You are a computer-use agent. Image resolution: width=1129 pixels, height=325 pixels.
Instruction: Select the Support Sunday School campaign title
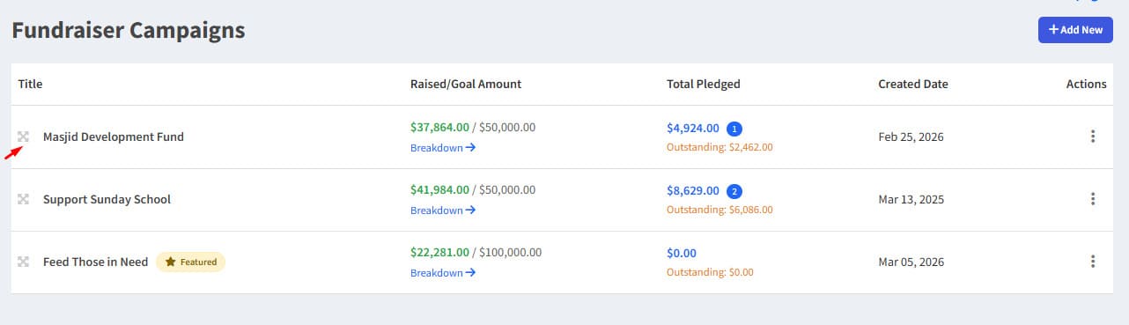click(x=107, y=199)
